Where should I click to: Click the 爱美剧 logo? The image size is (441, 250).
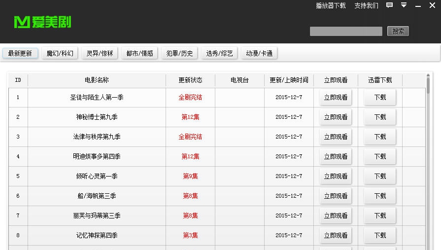42,22
